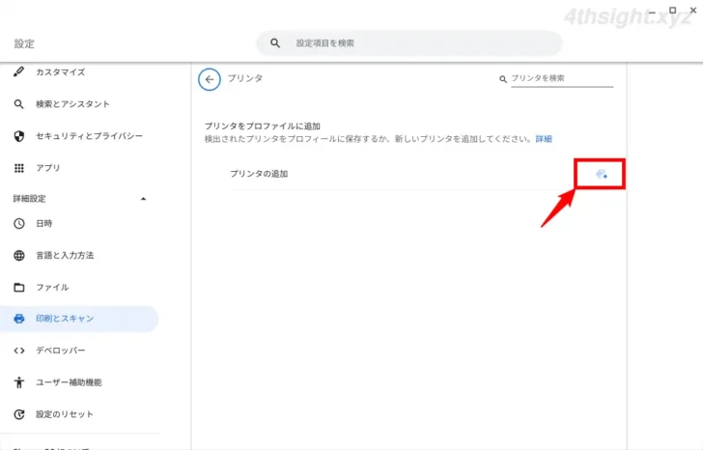Click the folder icon for ファイル
Screen dimensions: 703x450
(19, 288)
